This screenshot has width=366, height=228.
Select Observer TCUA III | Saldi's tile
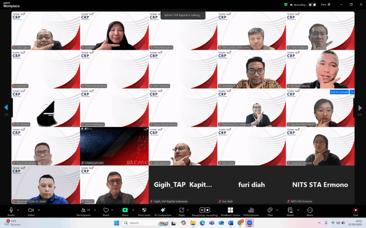point(46,185)
